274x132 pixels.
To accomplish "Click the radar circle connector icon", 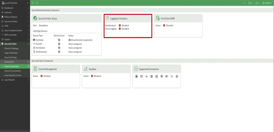I will tap(152, 76).
